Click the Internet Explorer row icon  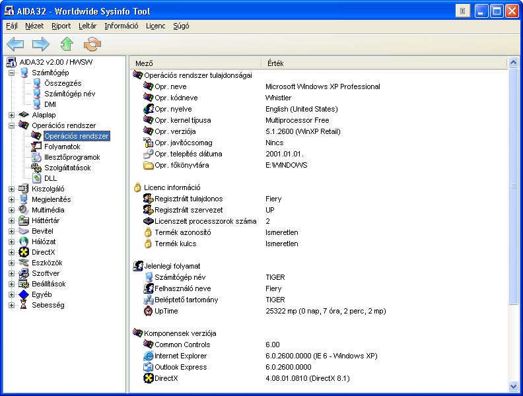tap(148, 356)
